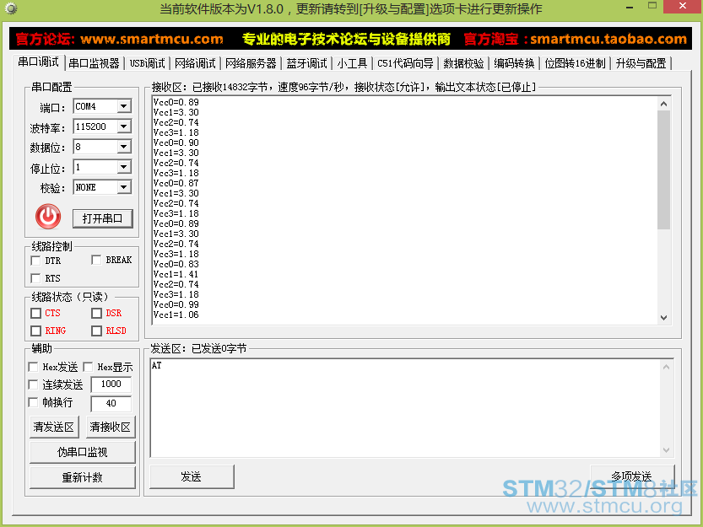Click the receive area scrollbar thumb

(664, 169)
